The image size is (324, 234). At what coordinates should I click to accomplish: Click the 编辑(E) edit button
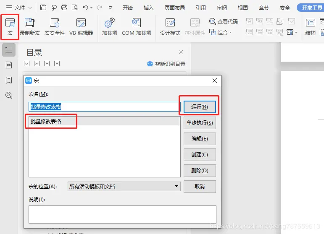[200, 139]
